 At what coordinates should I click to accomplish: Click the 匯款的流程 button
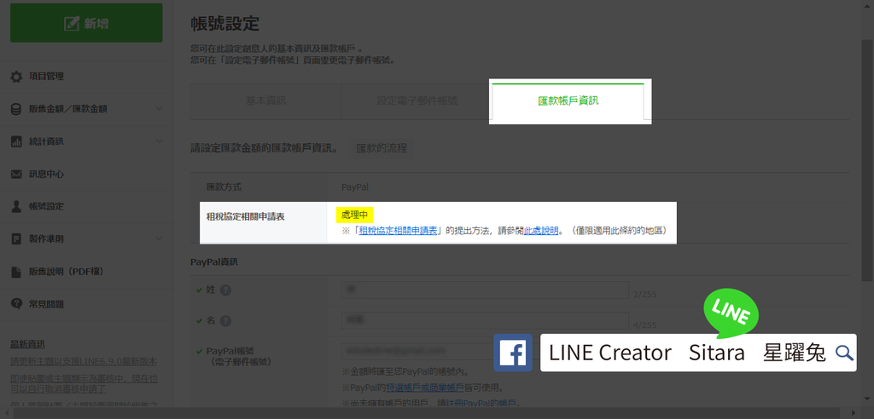pos(382,148)
